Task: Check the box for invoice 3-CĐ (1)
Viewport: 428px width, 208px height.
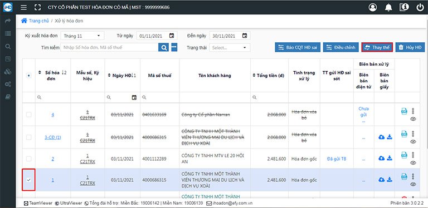Action: (x=28, y=137)
